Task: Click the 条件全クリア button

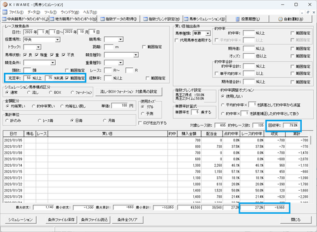Action: point(127,220)
